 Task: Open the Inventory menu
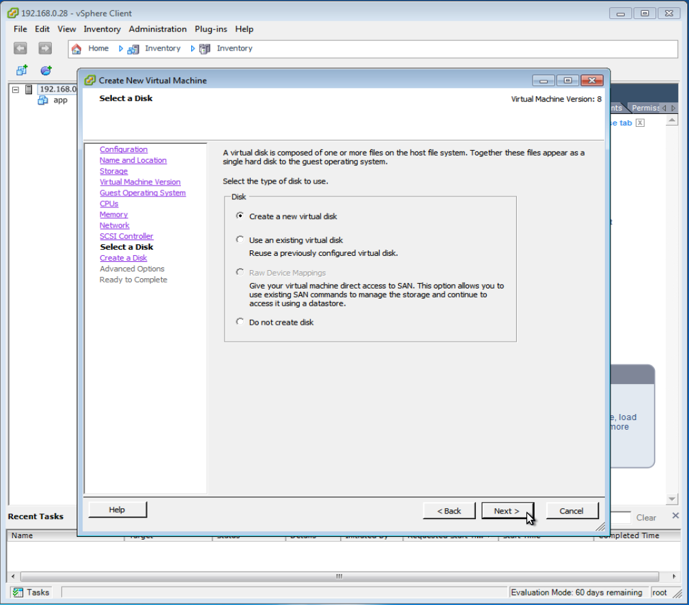tap(102, 29)
